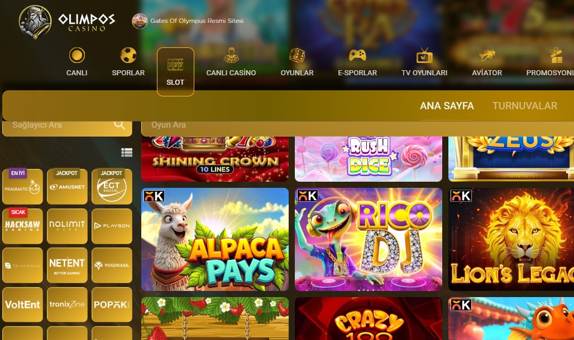Open E-Sporlar gamepad icon
Screen dimensions: 574x340
coord(357,55)
